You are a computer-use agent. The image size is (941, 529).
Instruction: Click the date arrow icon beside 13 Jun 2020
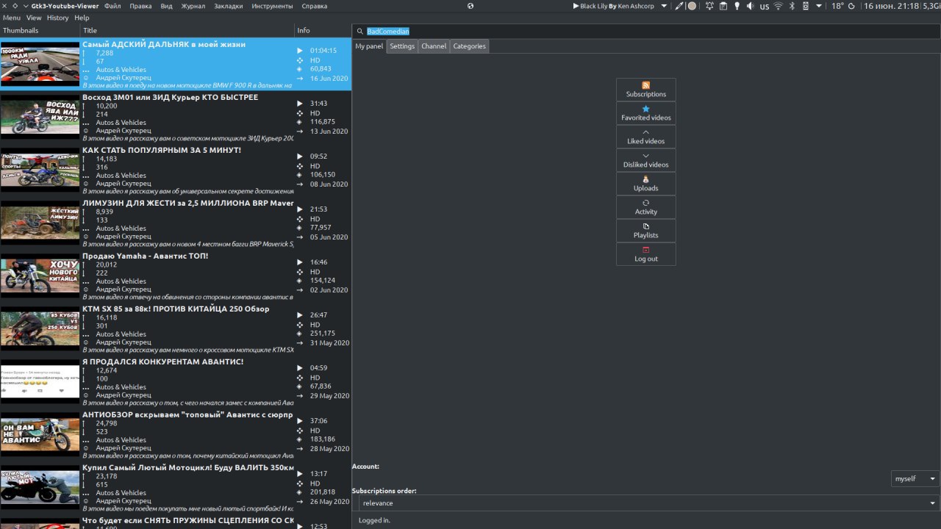pyautogui.click(x=300, y=132)
